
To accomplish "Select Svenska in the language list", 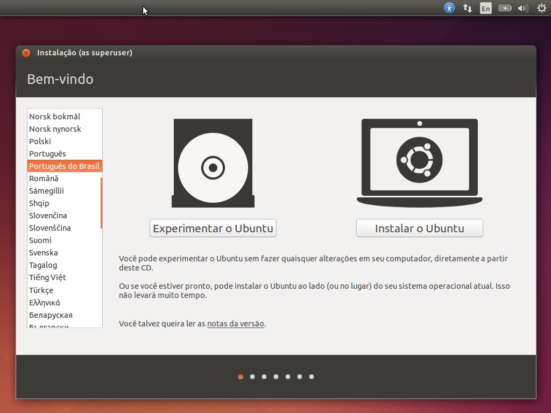I will click(x=44, y=253).
